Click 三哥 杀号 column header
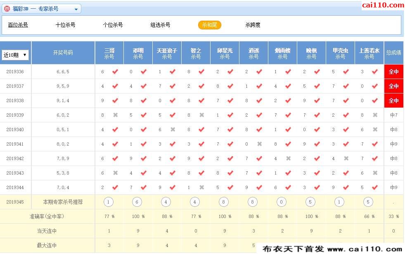Viewport: 405px width, 254px height. pos(109,53)
